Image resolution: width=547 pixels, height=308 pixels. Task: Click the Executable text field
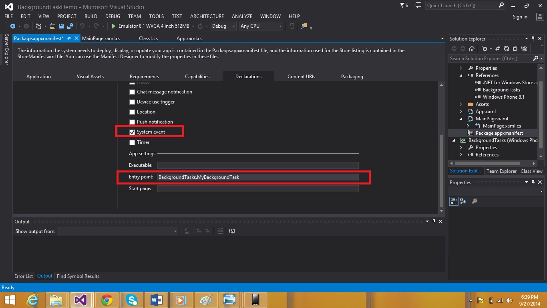coord(258,165)
